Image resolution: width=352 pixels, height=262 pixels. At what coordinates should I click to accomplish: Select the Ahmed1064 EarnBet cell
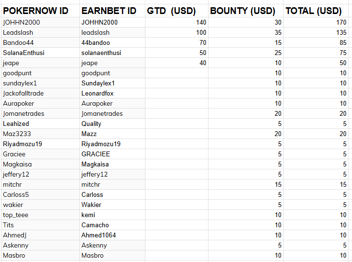(99, 235)
